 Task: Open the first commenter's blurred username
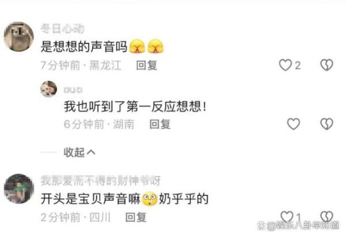(62, 29)
